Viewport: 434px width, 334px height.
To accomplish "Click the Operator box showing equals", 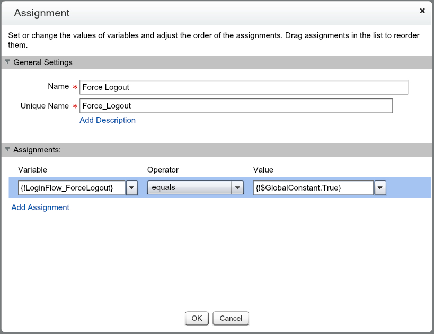I will click(x=189, y=188).
